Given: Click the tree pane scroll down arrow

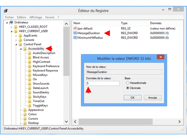Looking at the screenshot, I should 66,122.
